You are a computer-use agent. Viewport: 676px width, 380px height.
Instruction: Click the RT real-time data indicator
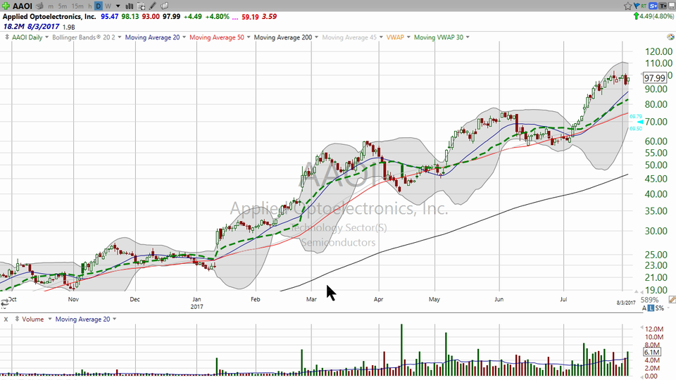[x=644, y=6]
